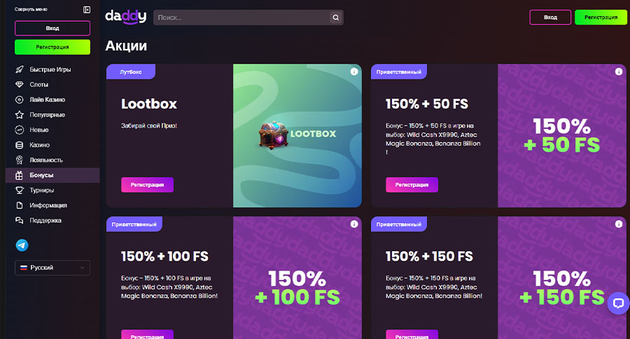Collapse the sidebar menu icon

[87, 10]
